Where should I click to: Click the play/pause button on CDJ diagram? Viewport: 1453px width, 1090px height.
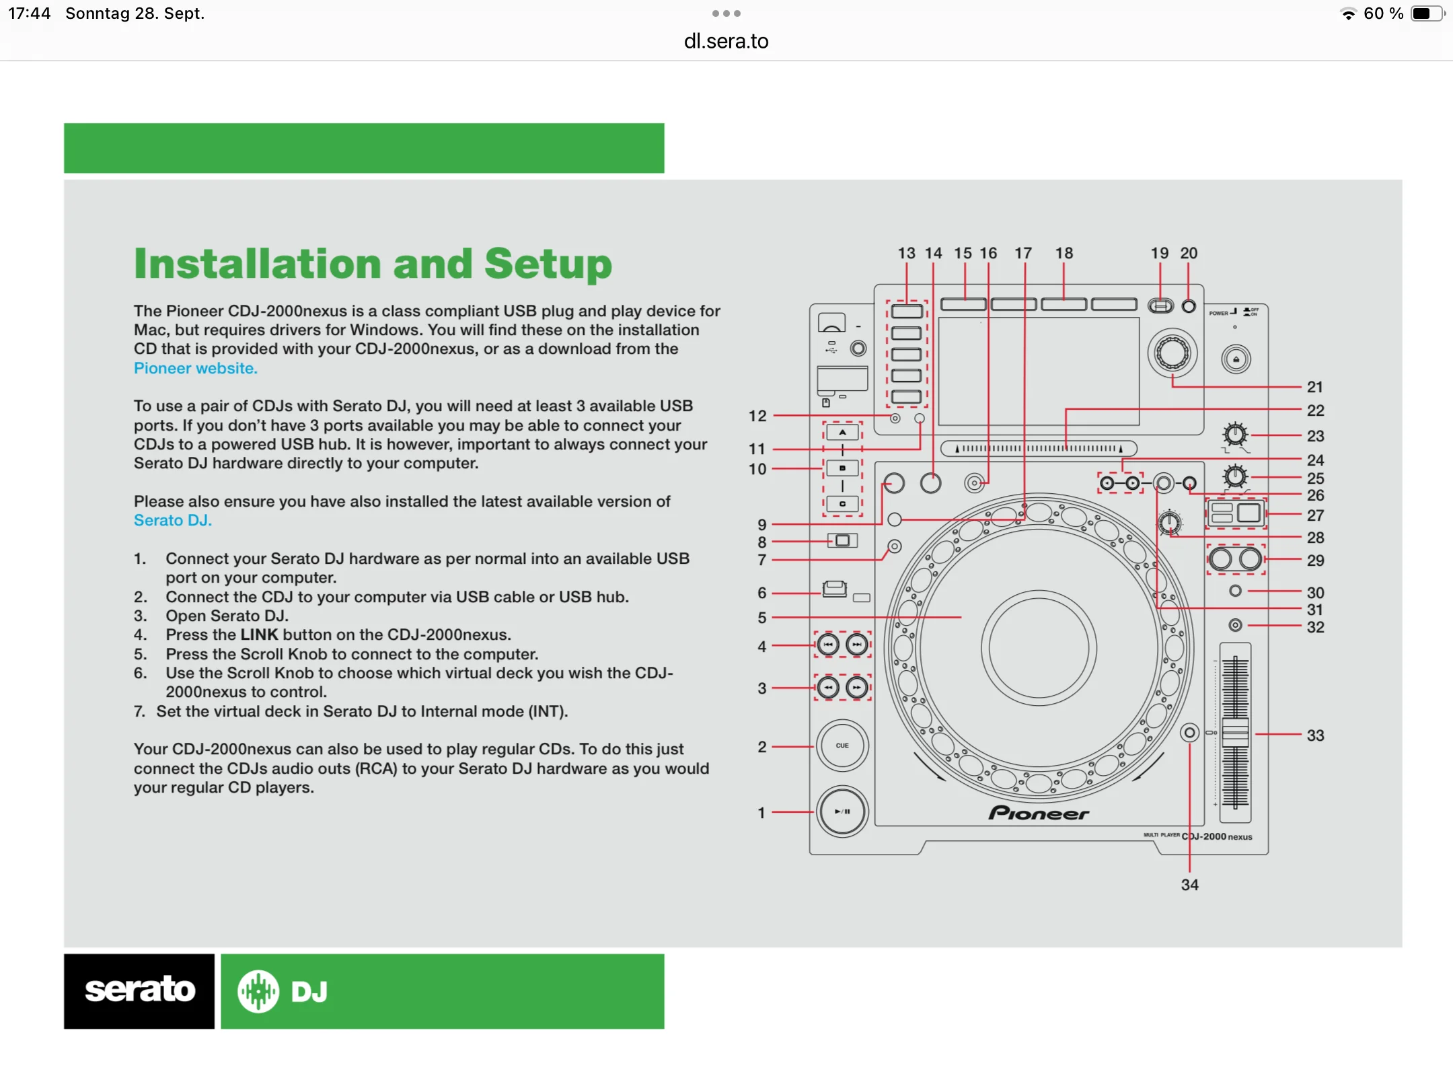click(x=842, y=811)
